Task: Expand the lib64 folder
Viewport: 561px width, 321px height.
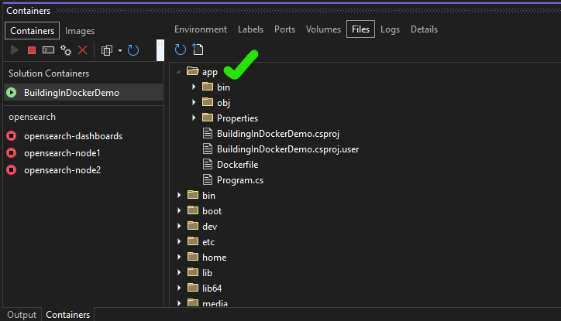Action: tap(179, 288)
